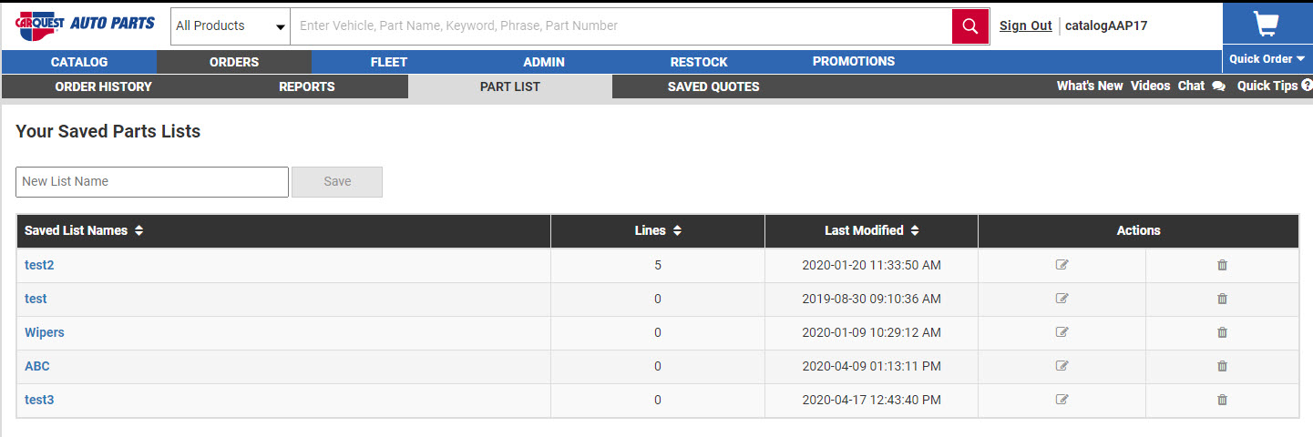1313x437 pixels.
Task: Click date 2020-04-09 01:13:11 PM
Action: pyautogui.click(x=872, y=366)
